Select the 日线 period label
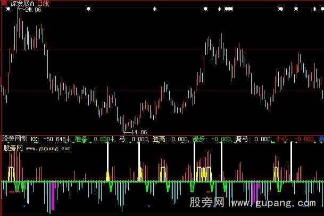The width and height of the screenshot is (324, 216). [43, 3]
